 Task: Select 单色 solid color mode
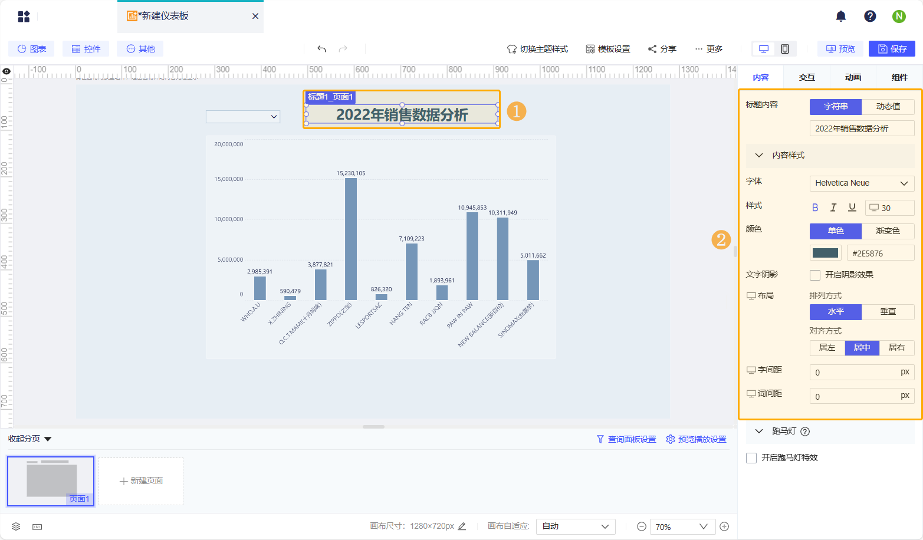(x=836, y=231)
